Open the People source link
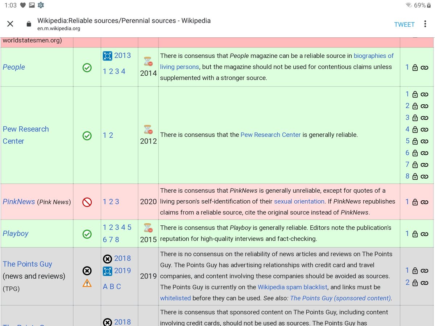 pyautogui.click(x=14, y=67)
